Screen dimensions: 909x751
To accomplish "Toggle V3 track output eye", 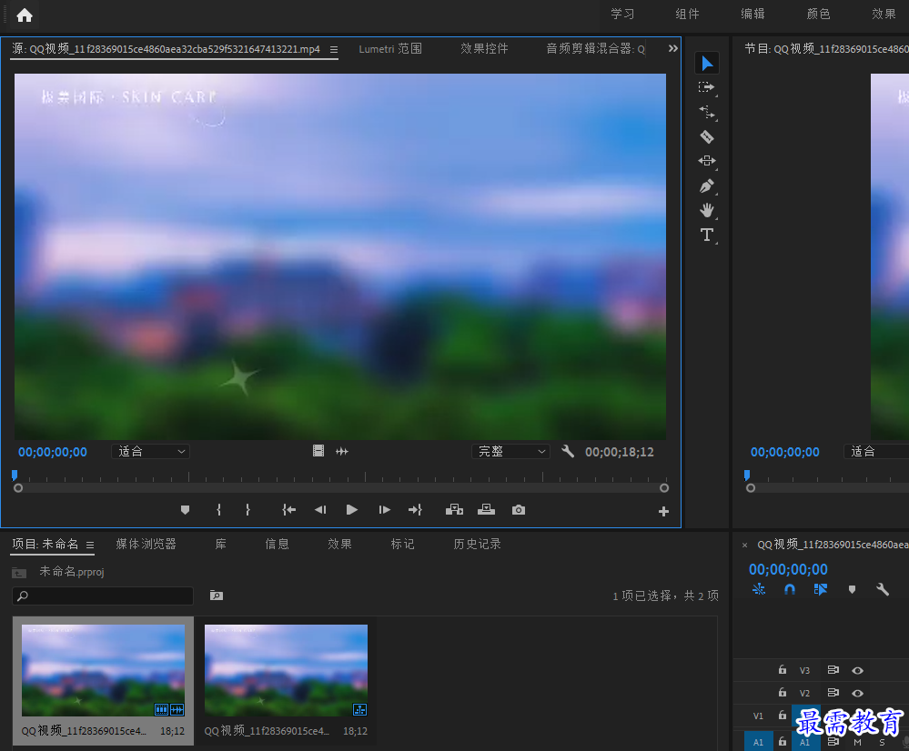I will (x=857, y=670).
